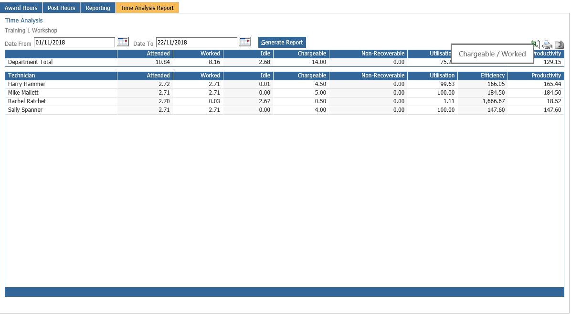Click Rachel Ratchet's chargeable value 0.50

[x=320, y=101]
